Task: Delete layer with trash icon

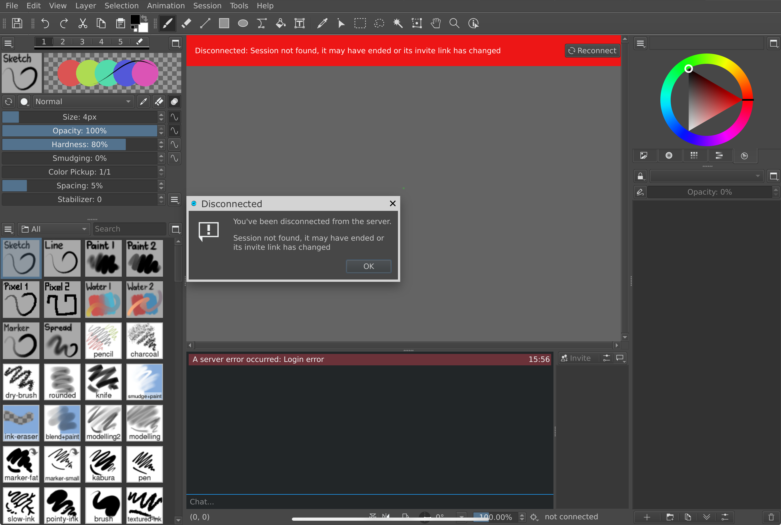Action: coord(771,517)
